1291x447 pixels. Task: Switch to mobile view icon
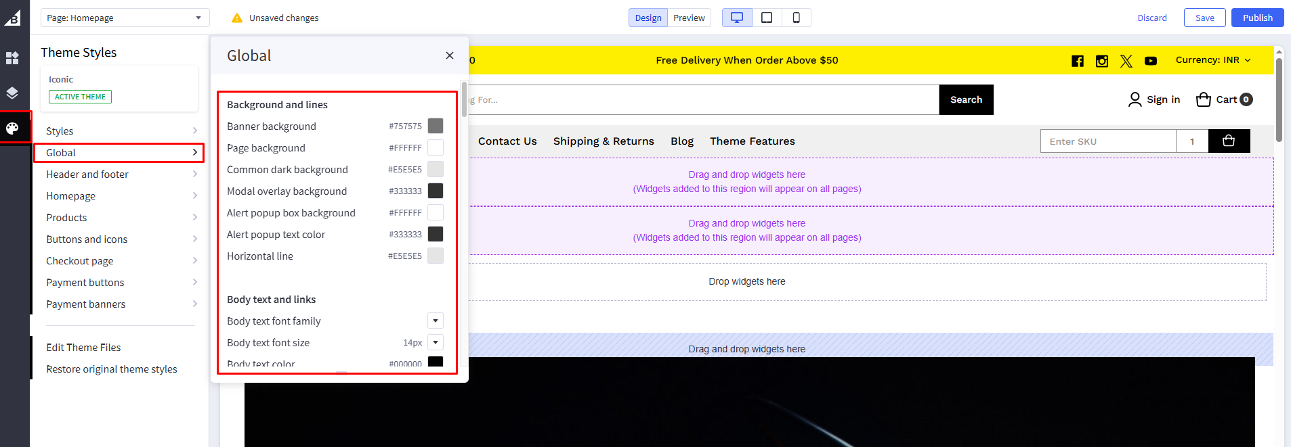coord(797,18)
